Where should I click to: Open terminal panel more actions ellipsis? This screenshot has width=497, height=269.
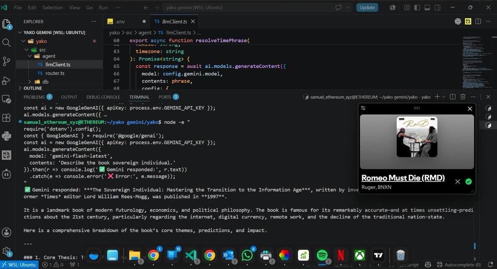473,97
